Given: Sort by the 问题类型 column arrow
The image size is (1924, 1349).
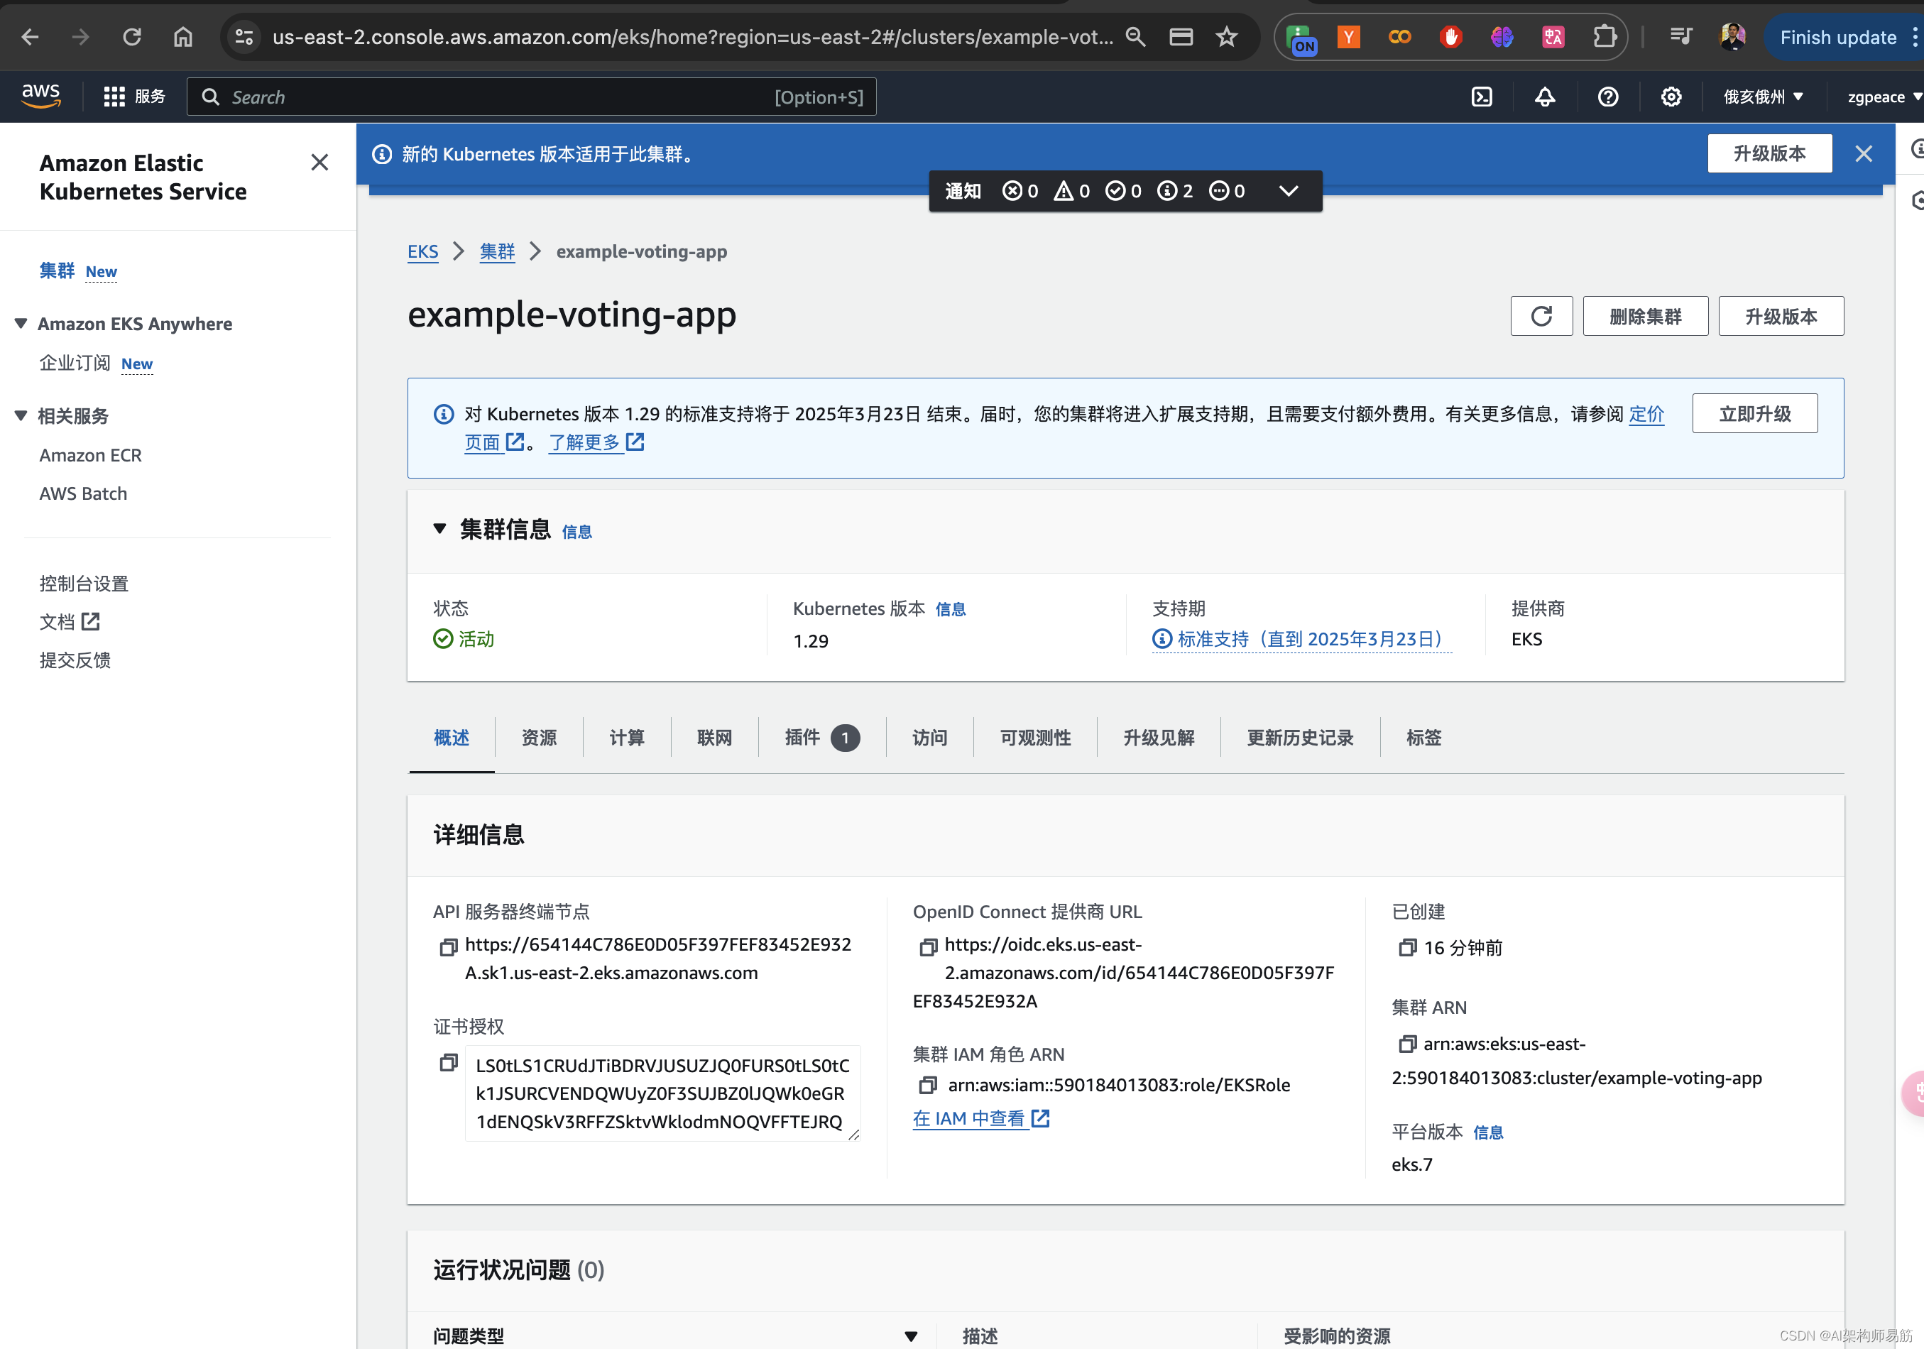Looking at the screenshot, I should coord(911,1336).
